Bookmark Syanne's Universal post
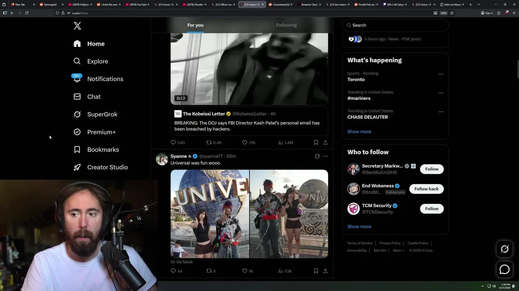The width and height of the screenshot is (519, 291). pos(316,271)
